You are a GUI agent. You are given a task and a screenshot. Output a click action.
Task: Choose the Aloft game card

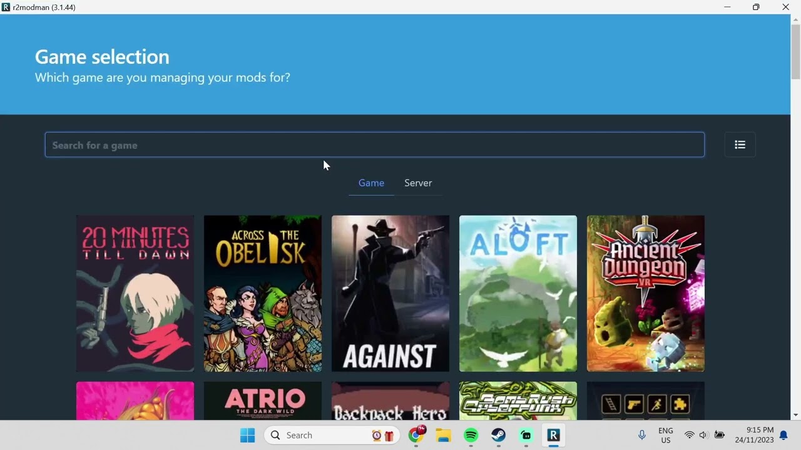(518, 294)
